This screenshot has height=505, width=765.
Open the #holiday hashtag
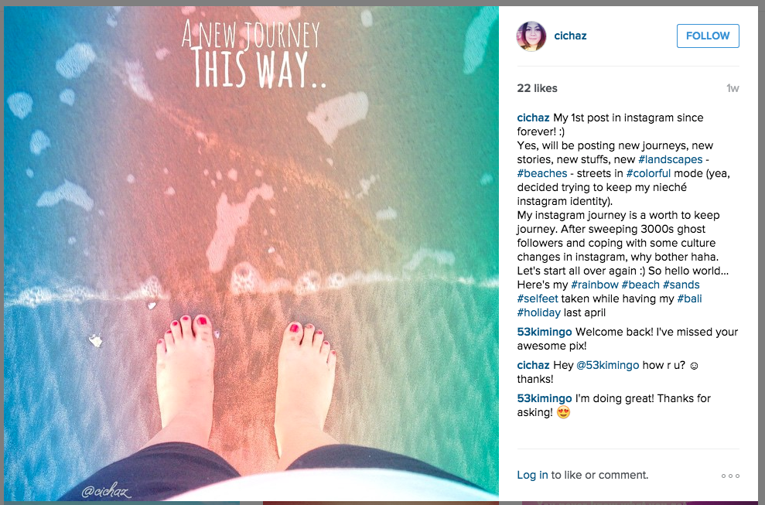point(538,312)
